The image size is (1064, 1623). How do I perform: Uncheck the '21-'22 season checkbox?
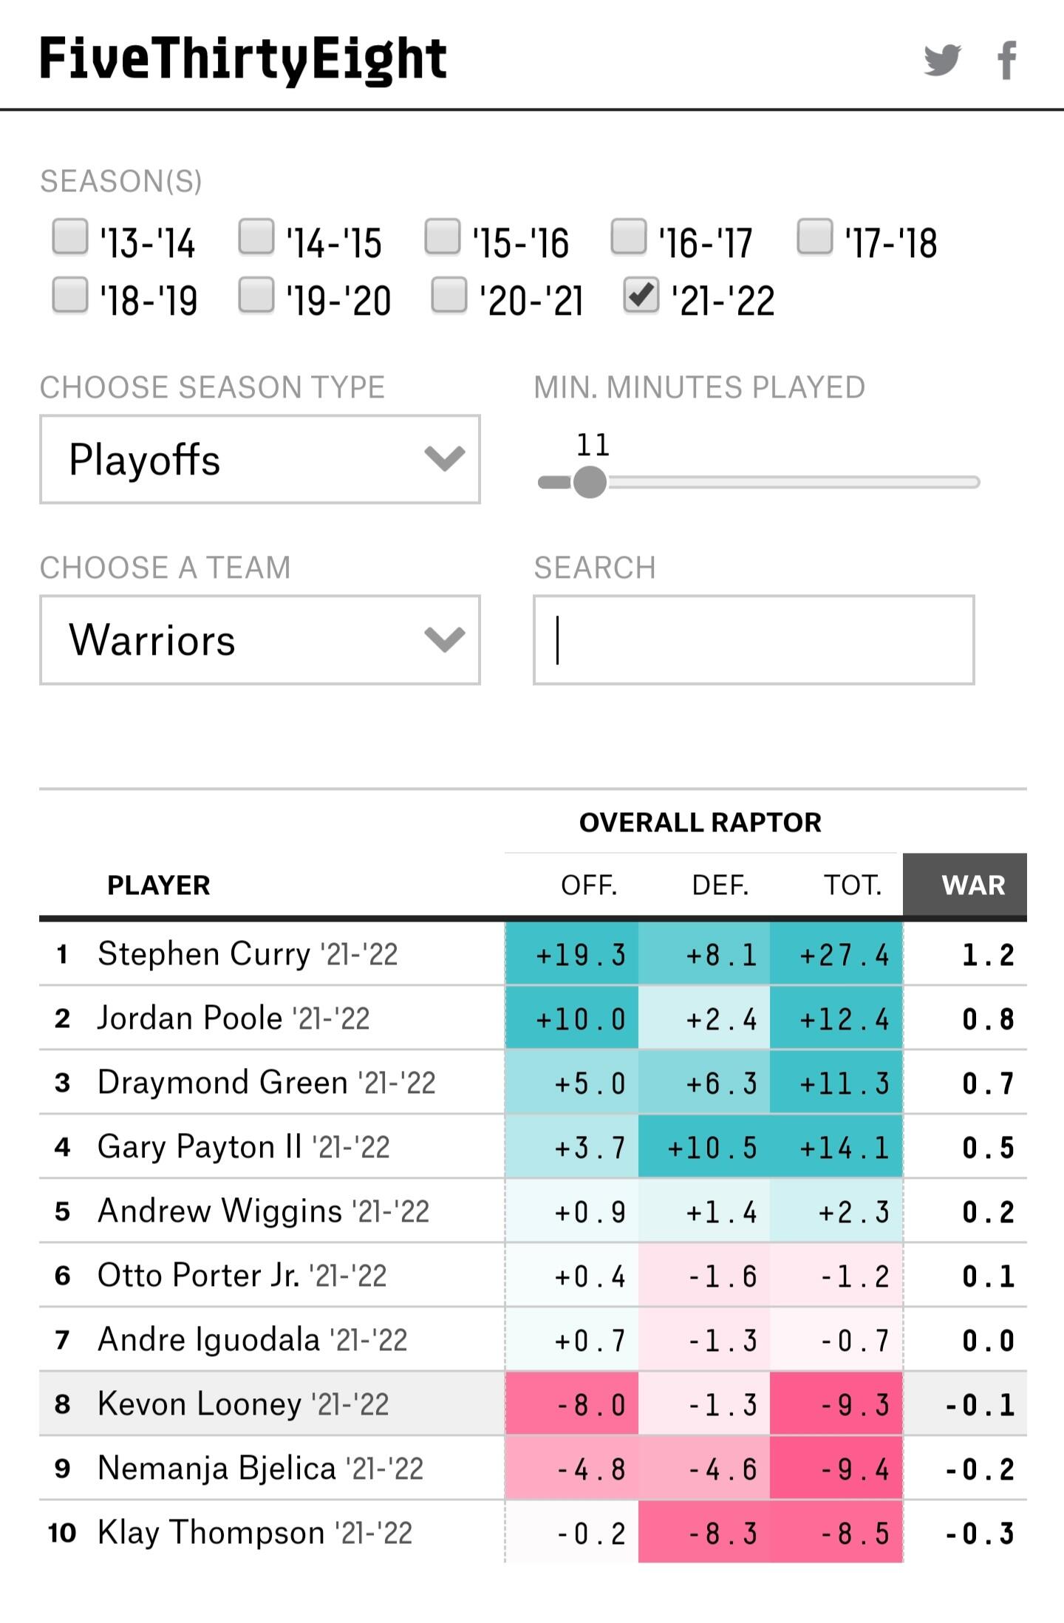pyautogui.click(x=641, y=295)
